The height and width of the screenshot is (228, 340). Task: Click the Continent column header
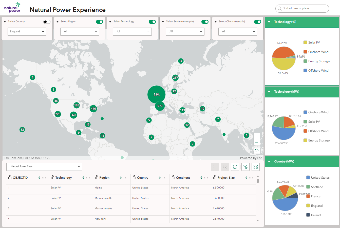(x=183, y=178)
